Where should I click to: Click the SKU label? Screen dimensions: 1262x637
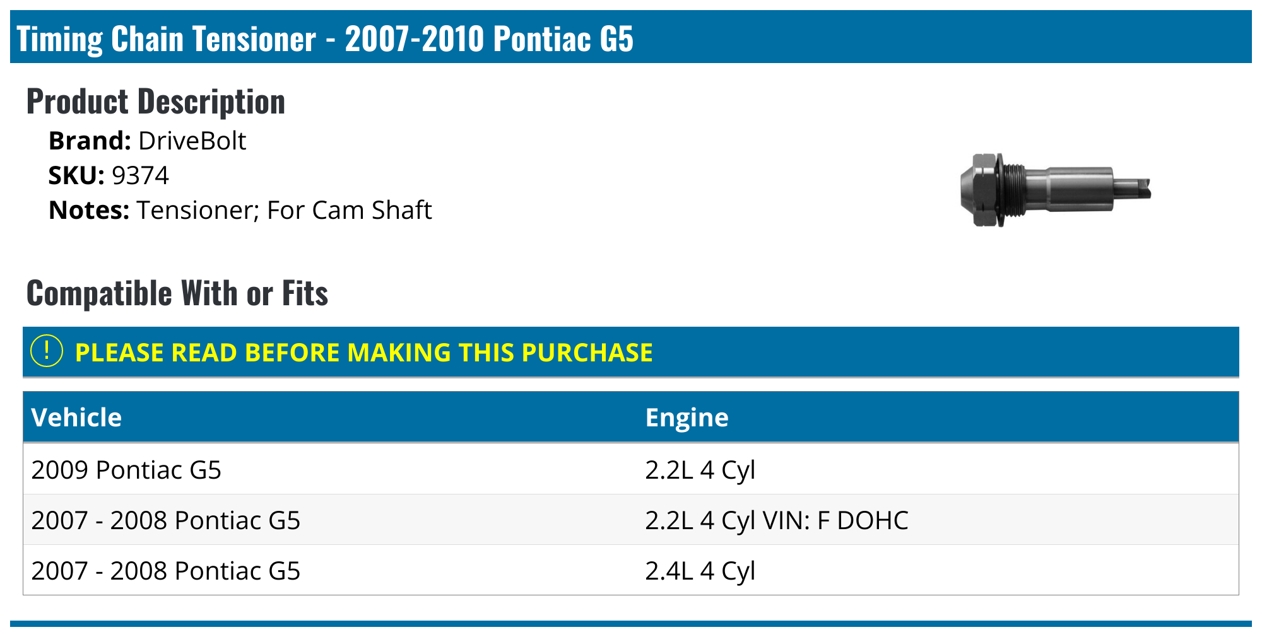point(76,175)
